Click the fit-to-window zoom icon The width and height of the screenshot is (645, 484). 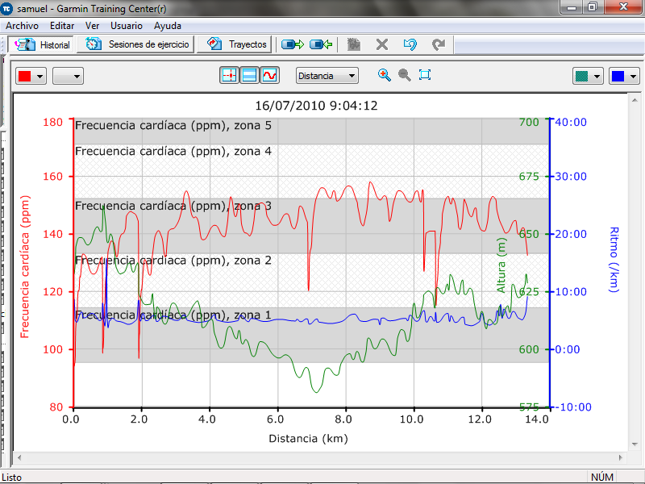(x=425, y=75)
